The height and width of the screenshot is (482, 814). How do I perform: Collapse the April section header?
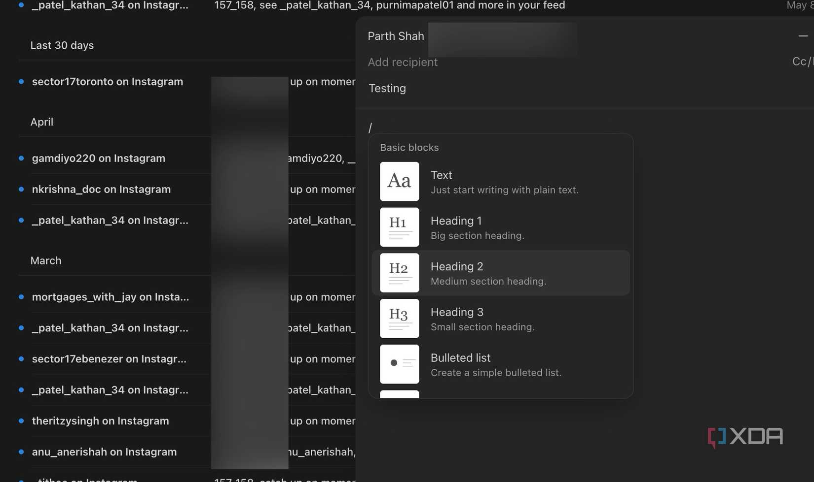click(x=41, y=122)
